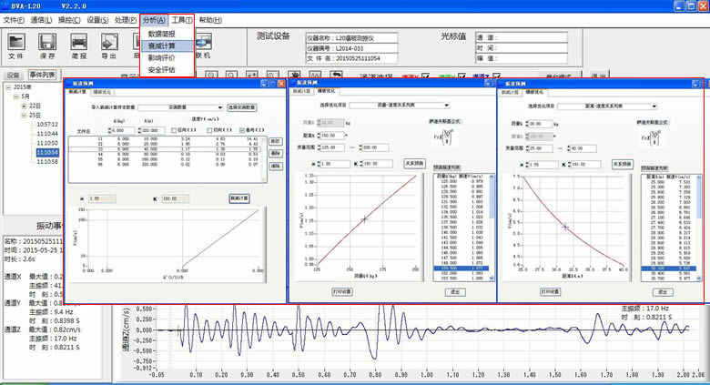Click 打印设置 in the middle dialog
The height and width of the screenshot is (385, 710).
click(342, 292)
